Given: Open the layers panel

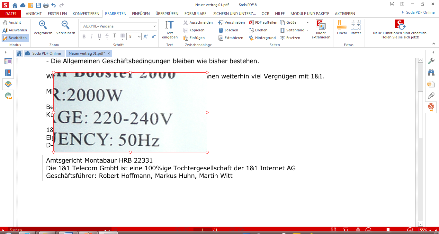Looking at the screenshot, I should (8, 84).
